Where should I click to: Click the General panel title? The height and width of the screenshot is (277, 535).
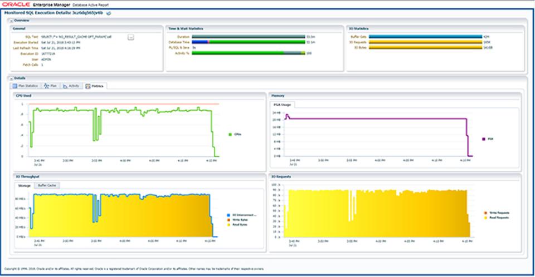19,28
